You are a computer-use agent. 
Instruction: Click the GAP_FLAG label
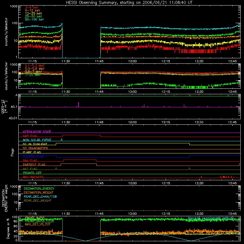(30, 136)
